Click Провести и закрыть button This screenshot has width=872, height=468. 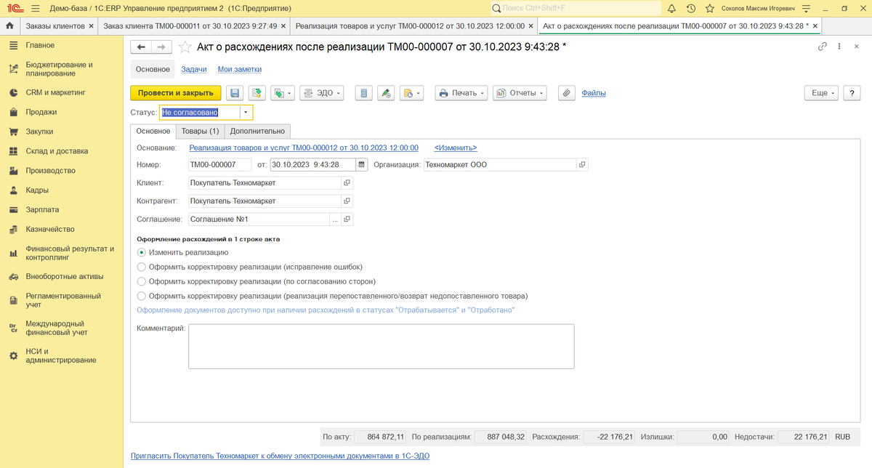pos(175,93)
